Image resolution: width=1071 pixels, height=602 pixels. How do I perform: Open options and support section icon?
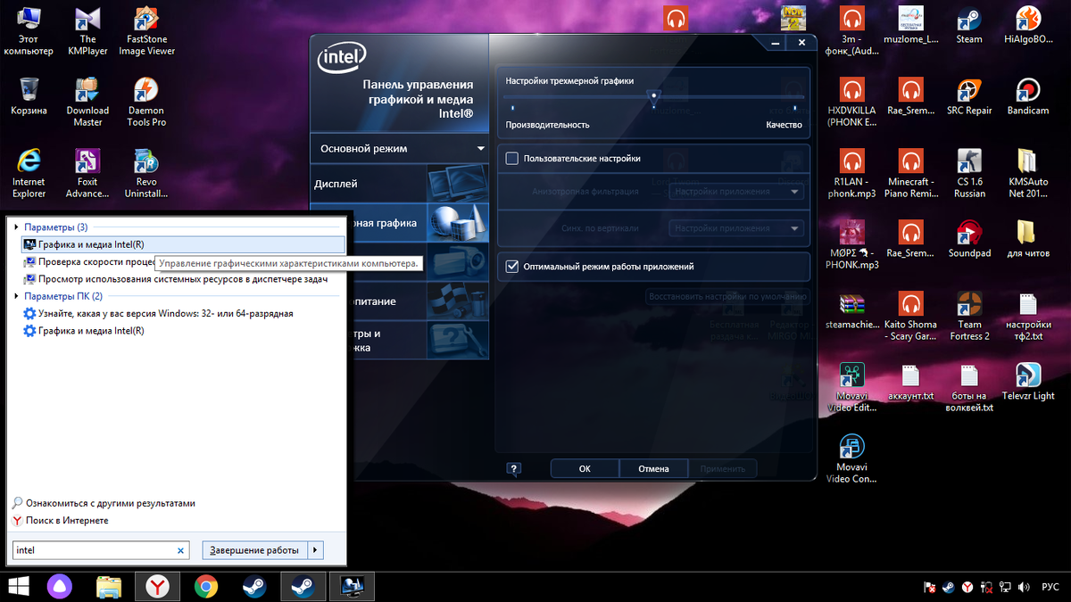(x=458, y=341)
